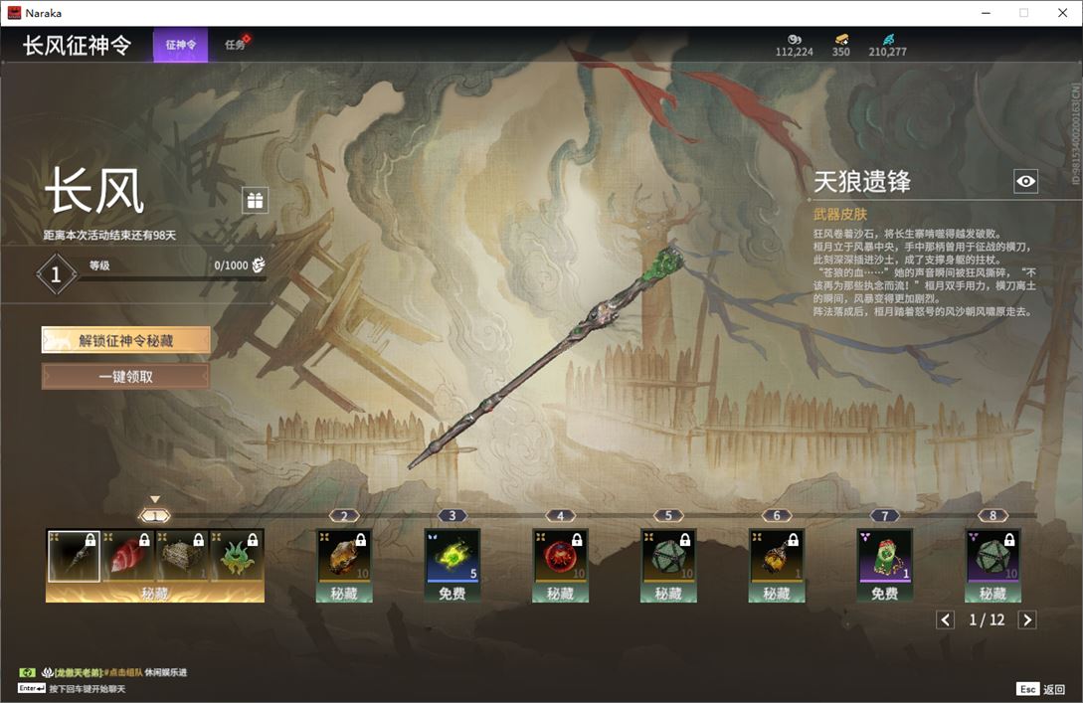Viewport: 1083px width, 703px height.
Task: Click level marker 4 on the reward track
Action: click(x=560, y=516)
